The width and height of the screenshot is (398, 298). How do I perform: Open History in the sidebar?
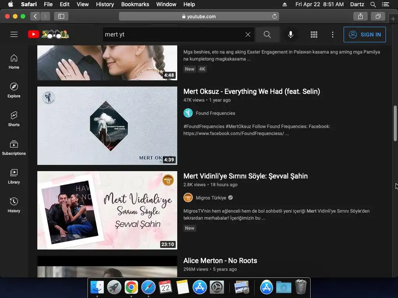pos(14,205)
